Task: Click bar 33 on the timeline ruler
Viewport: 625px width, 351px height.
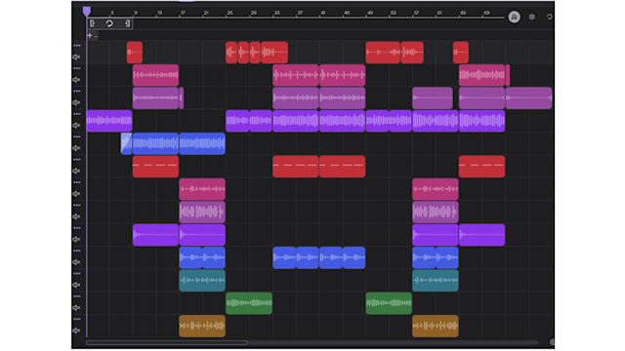Action: tap(276, 13)
